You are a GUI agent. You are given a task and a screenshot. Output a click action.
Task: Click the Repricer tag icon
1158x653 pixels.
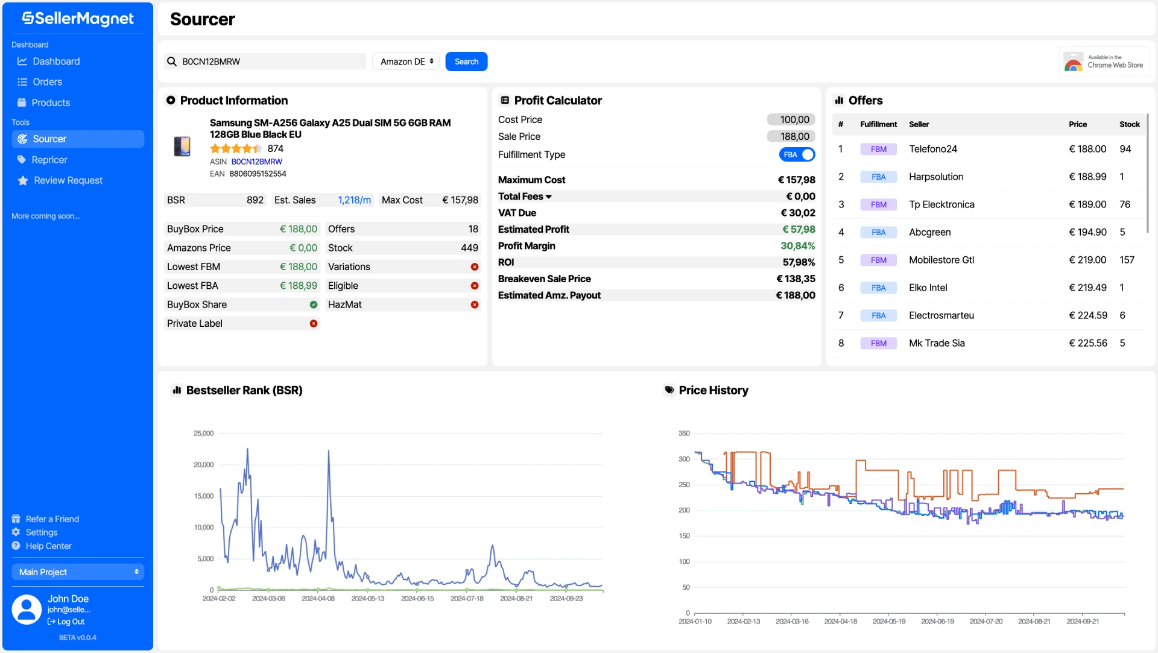22,160
